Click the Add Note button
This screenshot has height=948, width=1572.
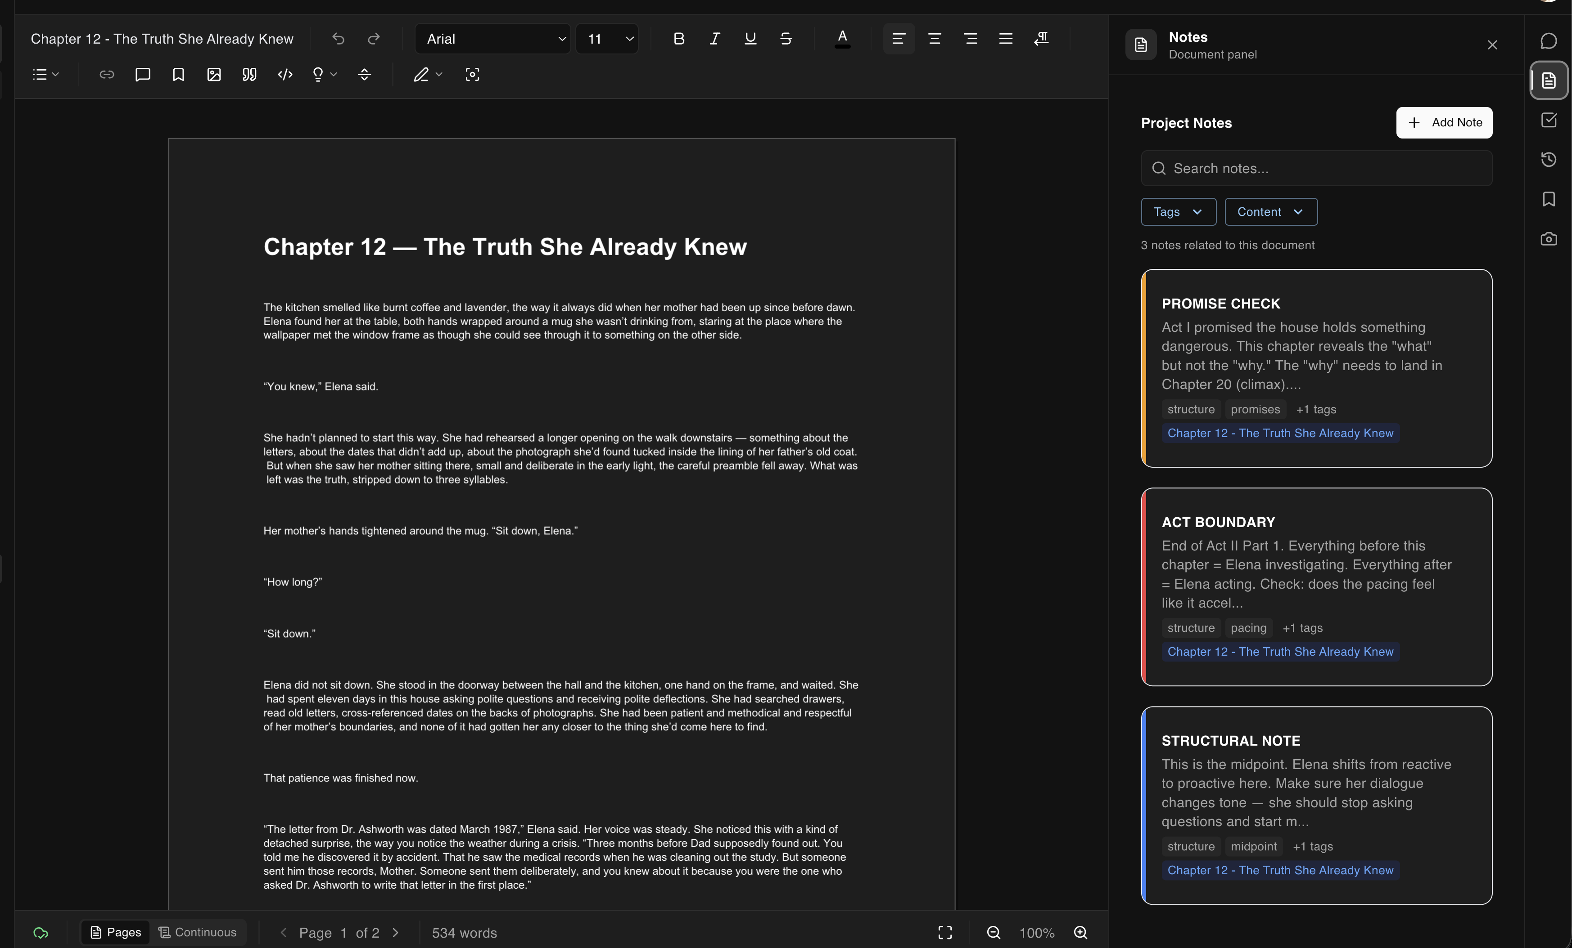(1444, 122)
